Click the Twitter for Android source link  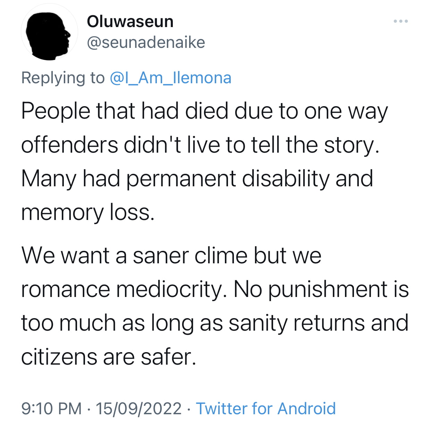point(266,408)
